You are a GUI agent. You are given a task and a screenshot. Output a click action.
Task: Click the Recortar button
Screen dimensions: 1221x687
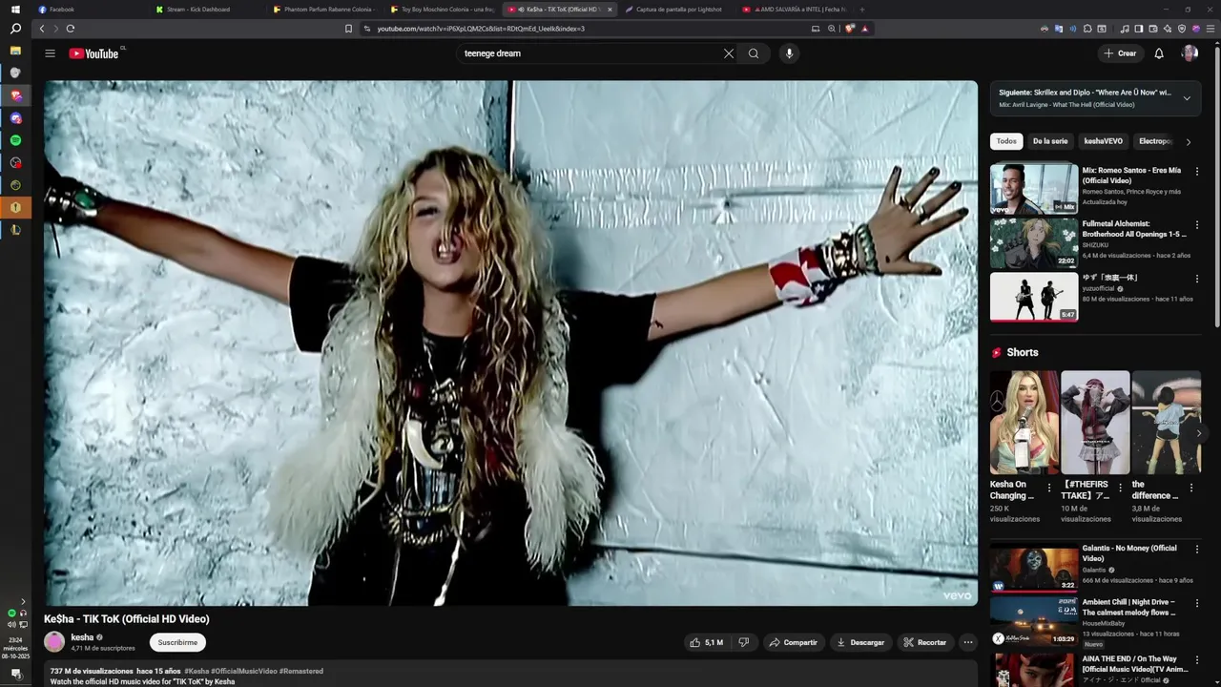(x=925, y=642)
